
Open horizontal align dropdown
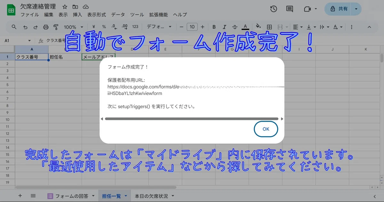tap(298, 27)
